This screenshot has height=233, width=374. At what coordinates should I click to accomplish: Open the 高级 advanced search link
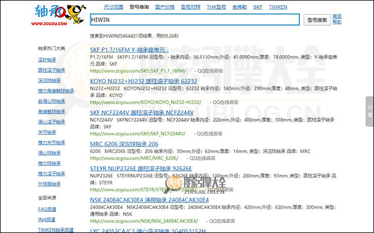[x=337, y=17]
